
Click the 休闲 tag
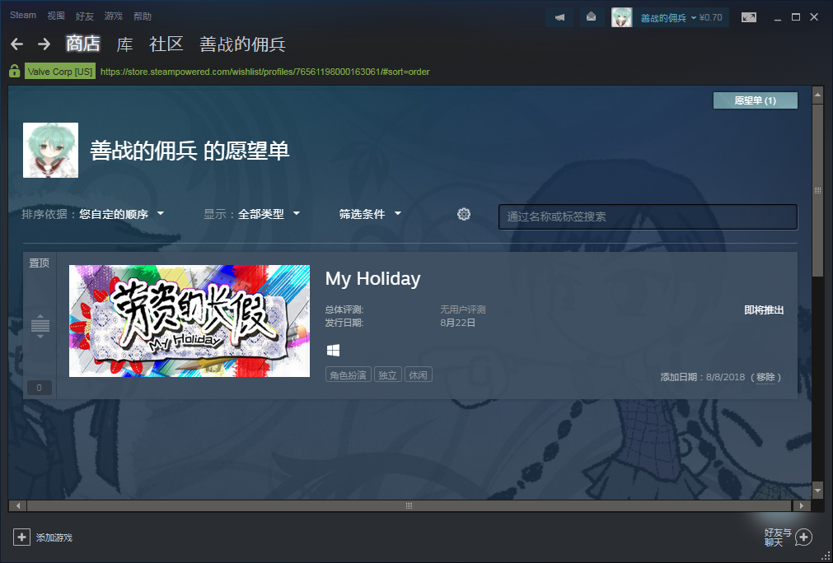coord(418,375)
